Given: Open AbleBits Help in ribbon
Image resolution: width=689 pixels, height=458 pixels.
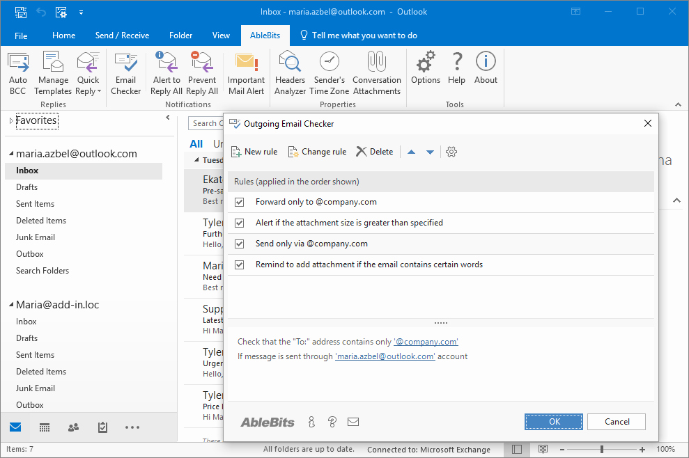Looking at the screenshot, I should 456,68.
